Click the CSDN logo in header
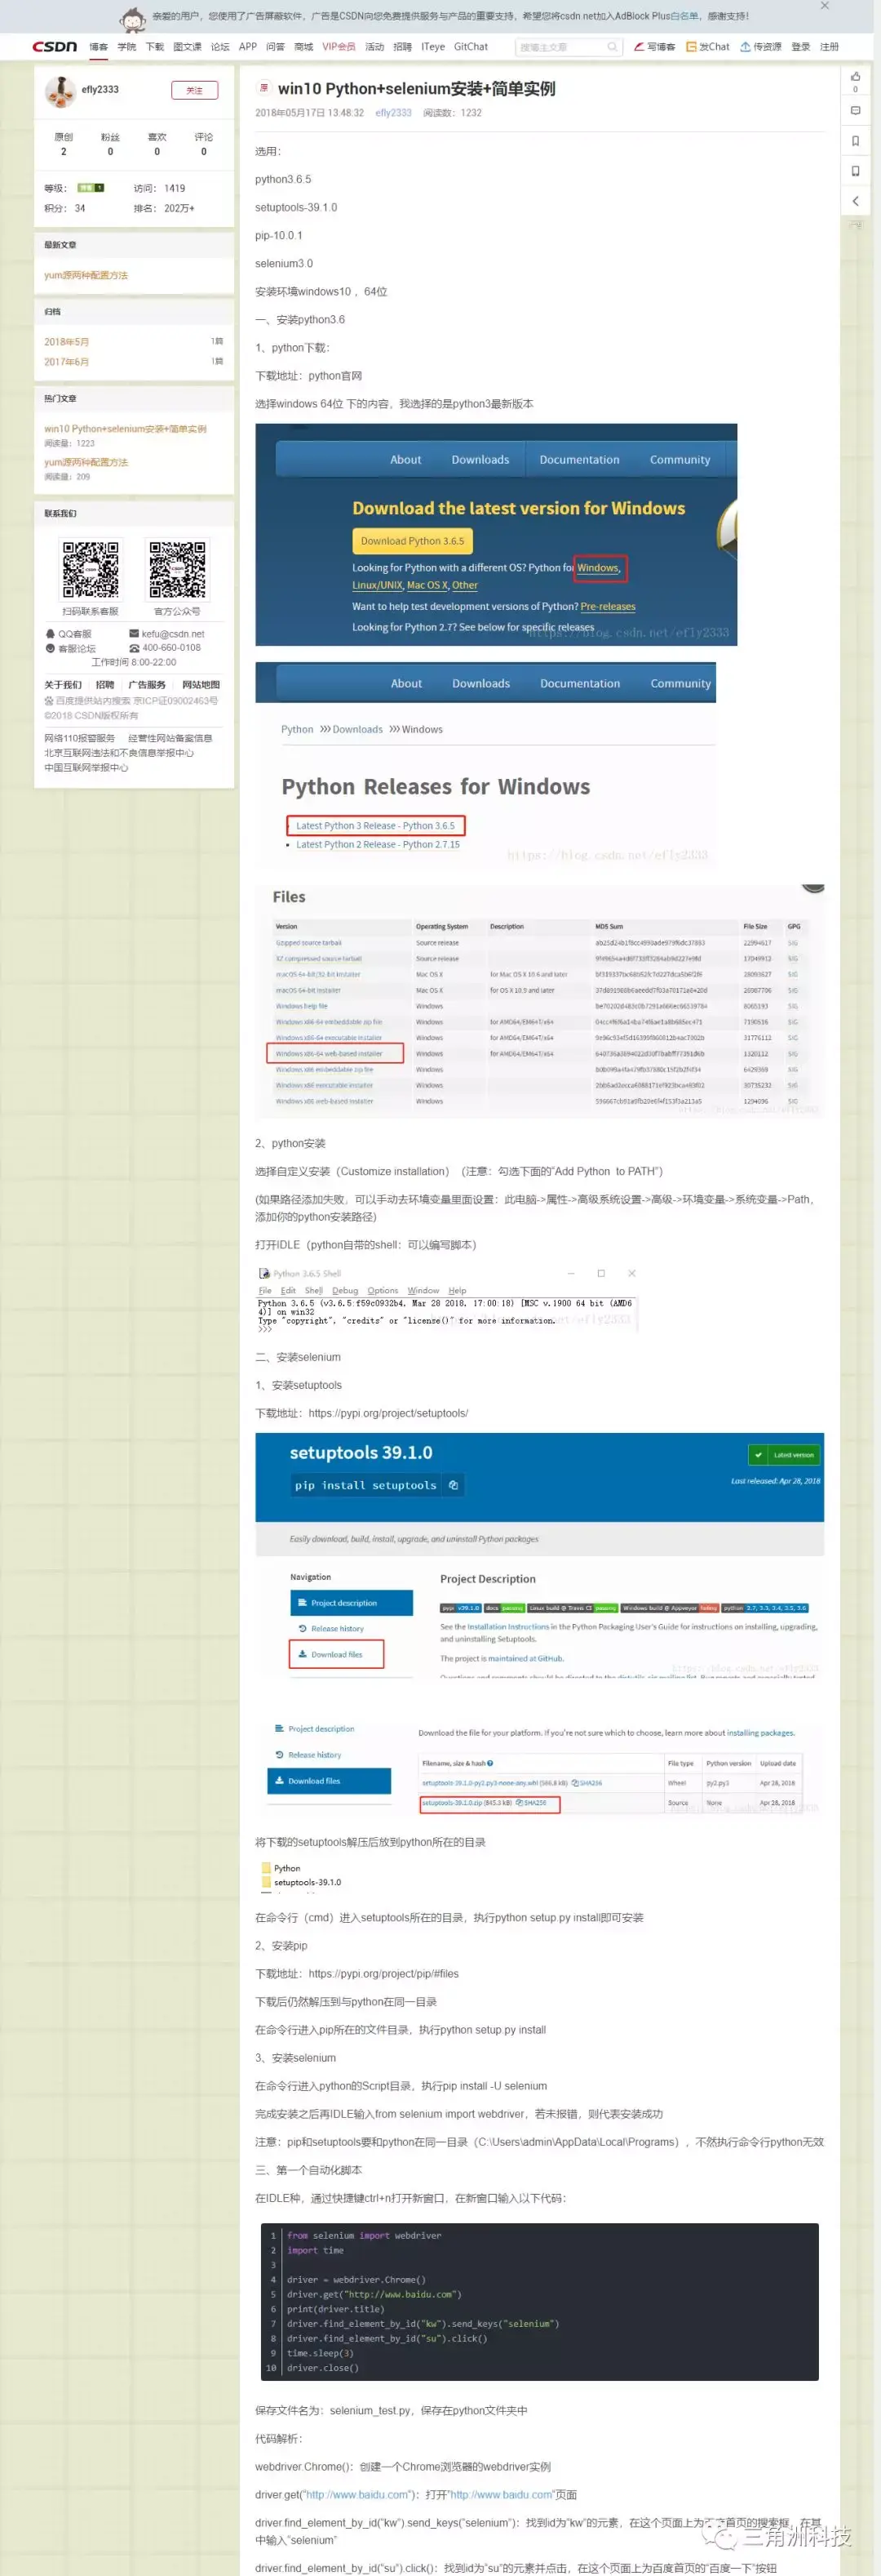This screenshot has height=2576, width=881. 54,46
